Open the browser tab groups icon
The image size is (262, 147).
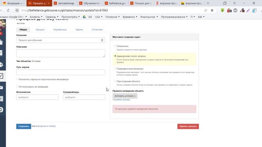pyautogui.click(x=225, y=3)
